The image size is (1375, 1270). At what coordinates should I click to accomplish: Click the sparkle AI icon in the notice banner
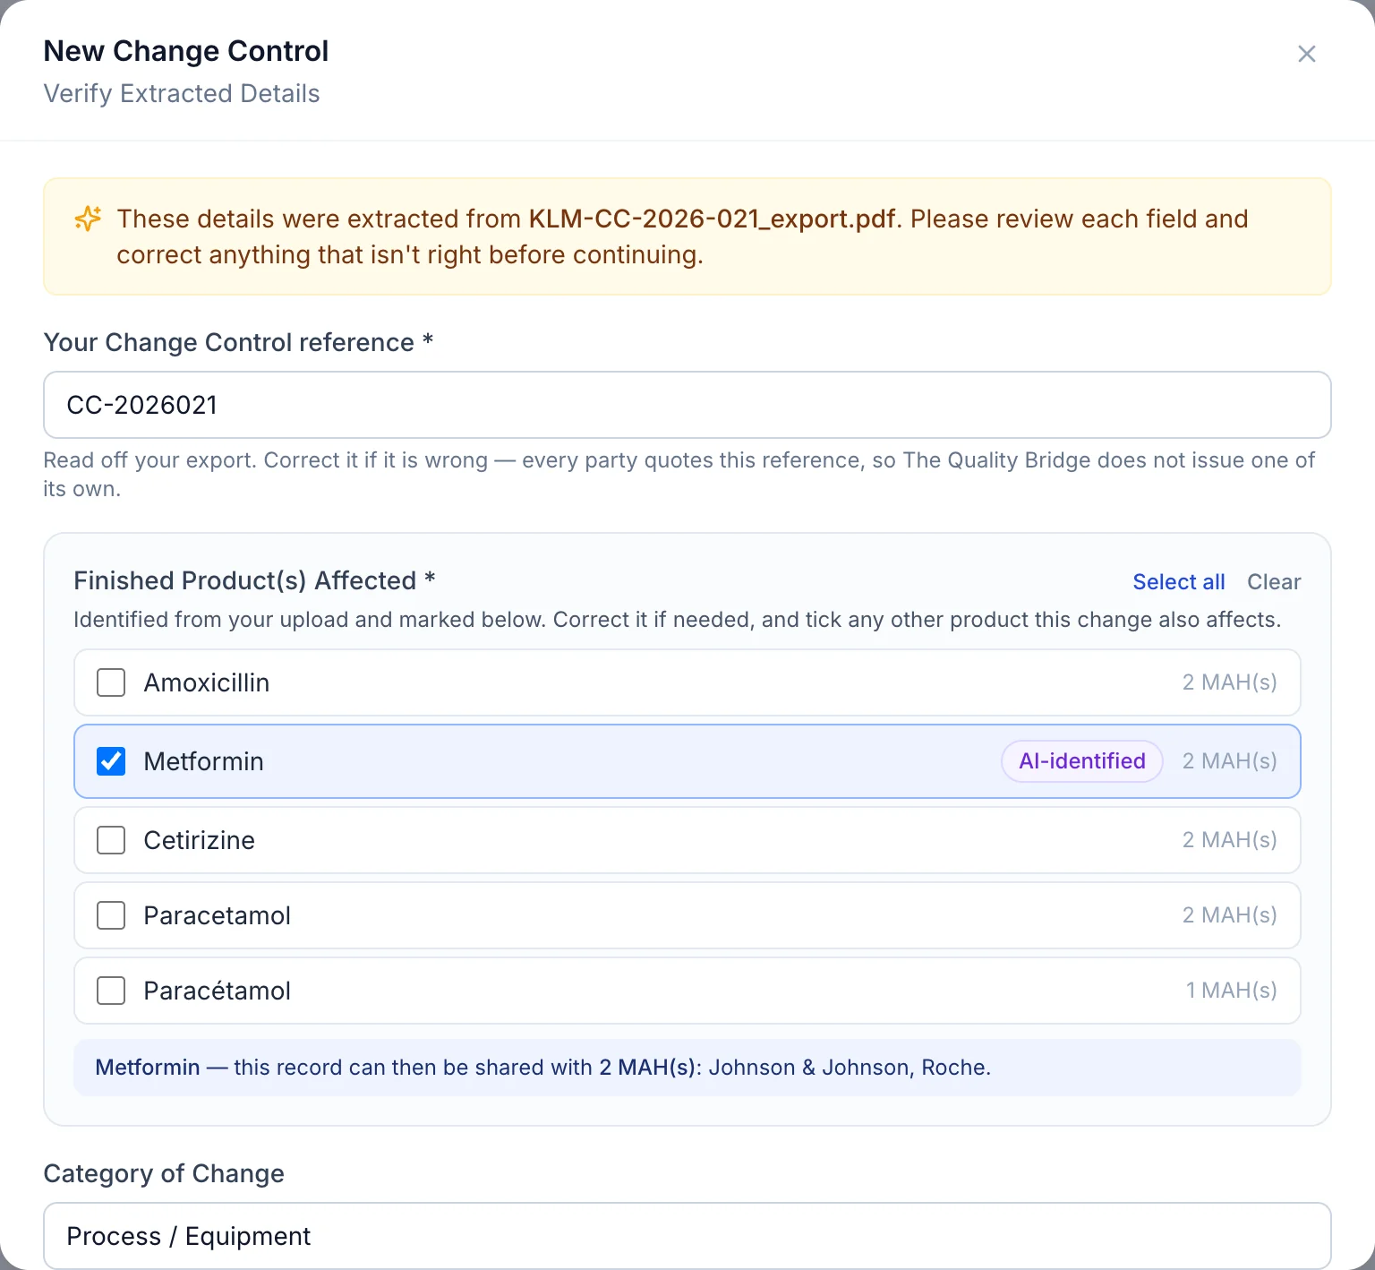tap(88, 219)
